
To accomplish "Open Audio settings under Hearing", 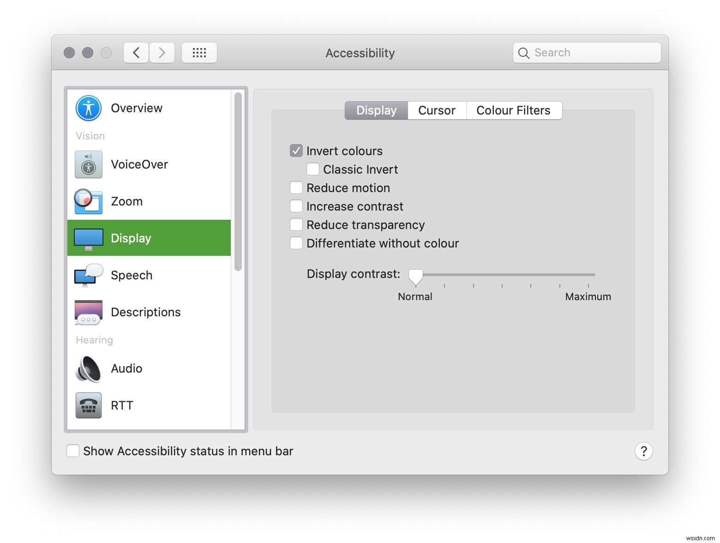I will coord(88,368).
